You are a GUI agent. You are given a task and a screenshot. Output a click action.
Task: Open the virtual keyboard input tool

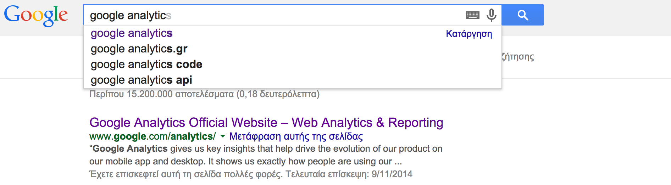[472, 15]
